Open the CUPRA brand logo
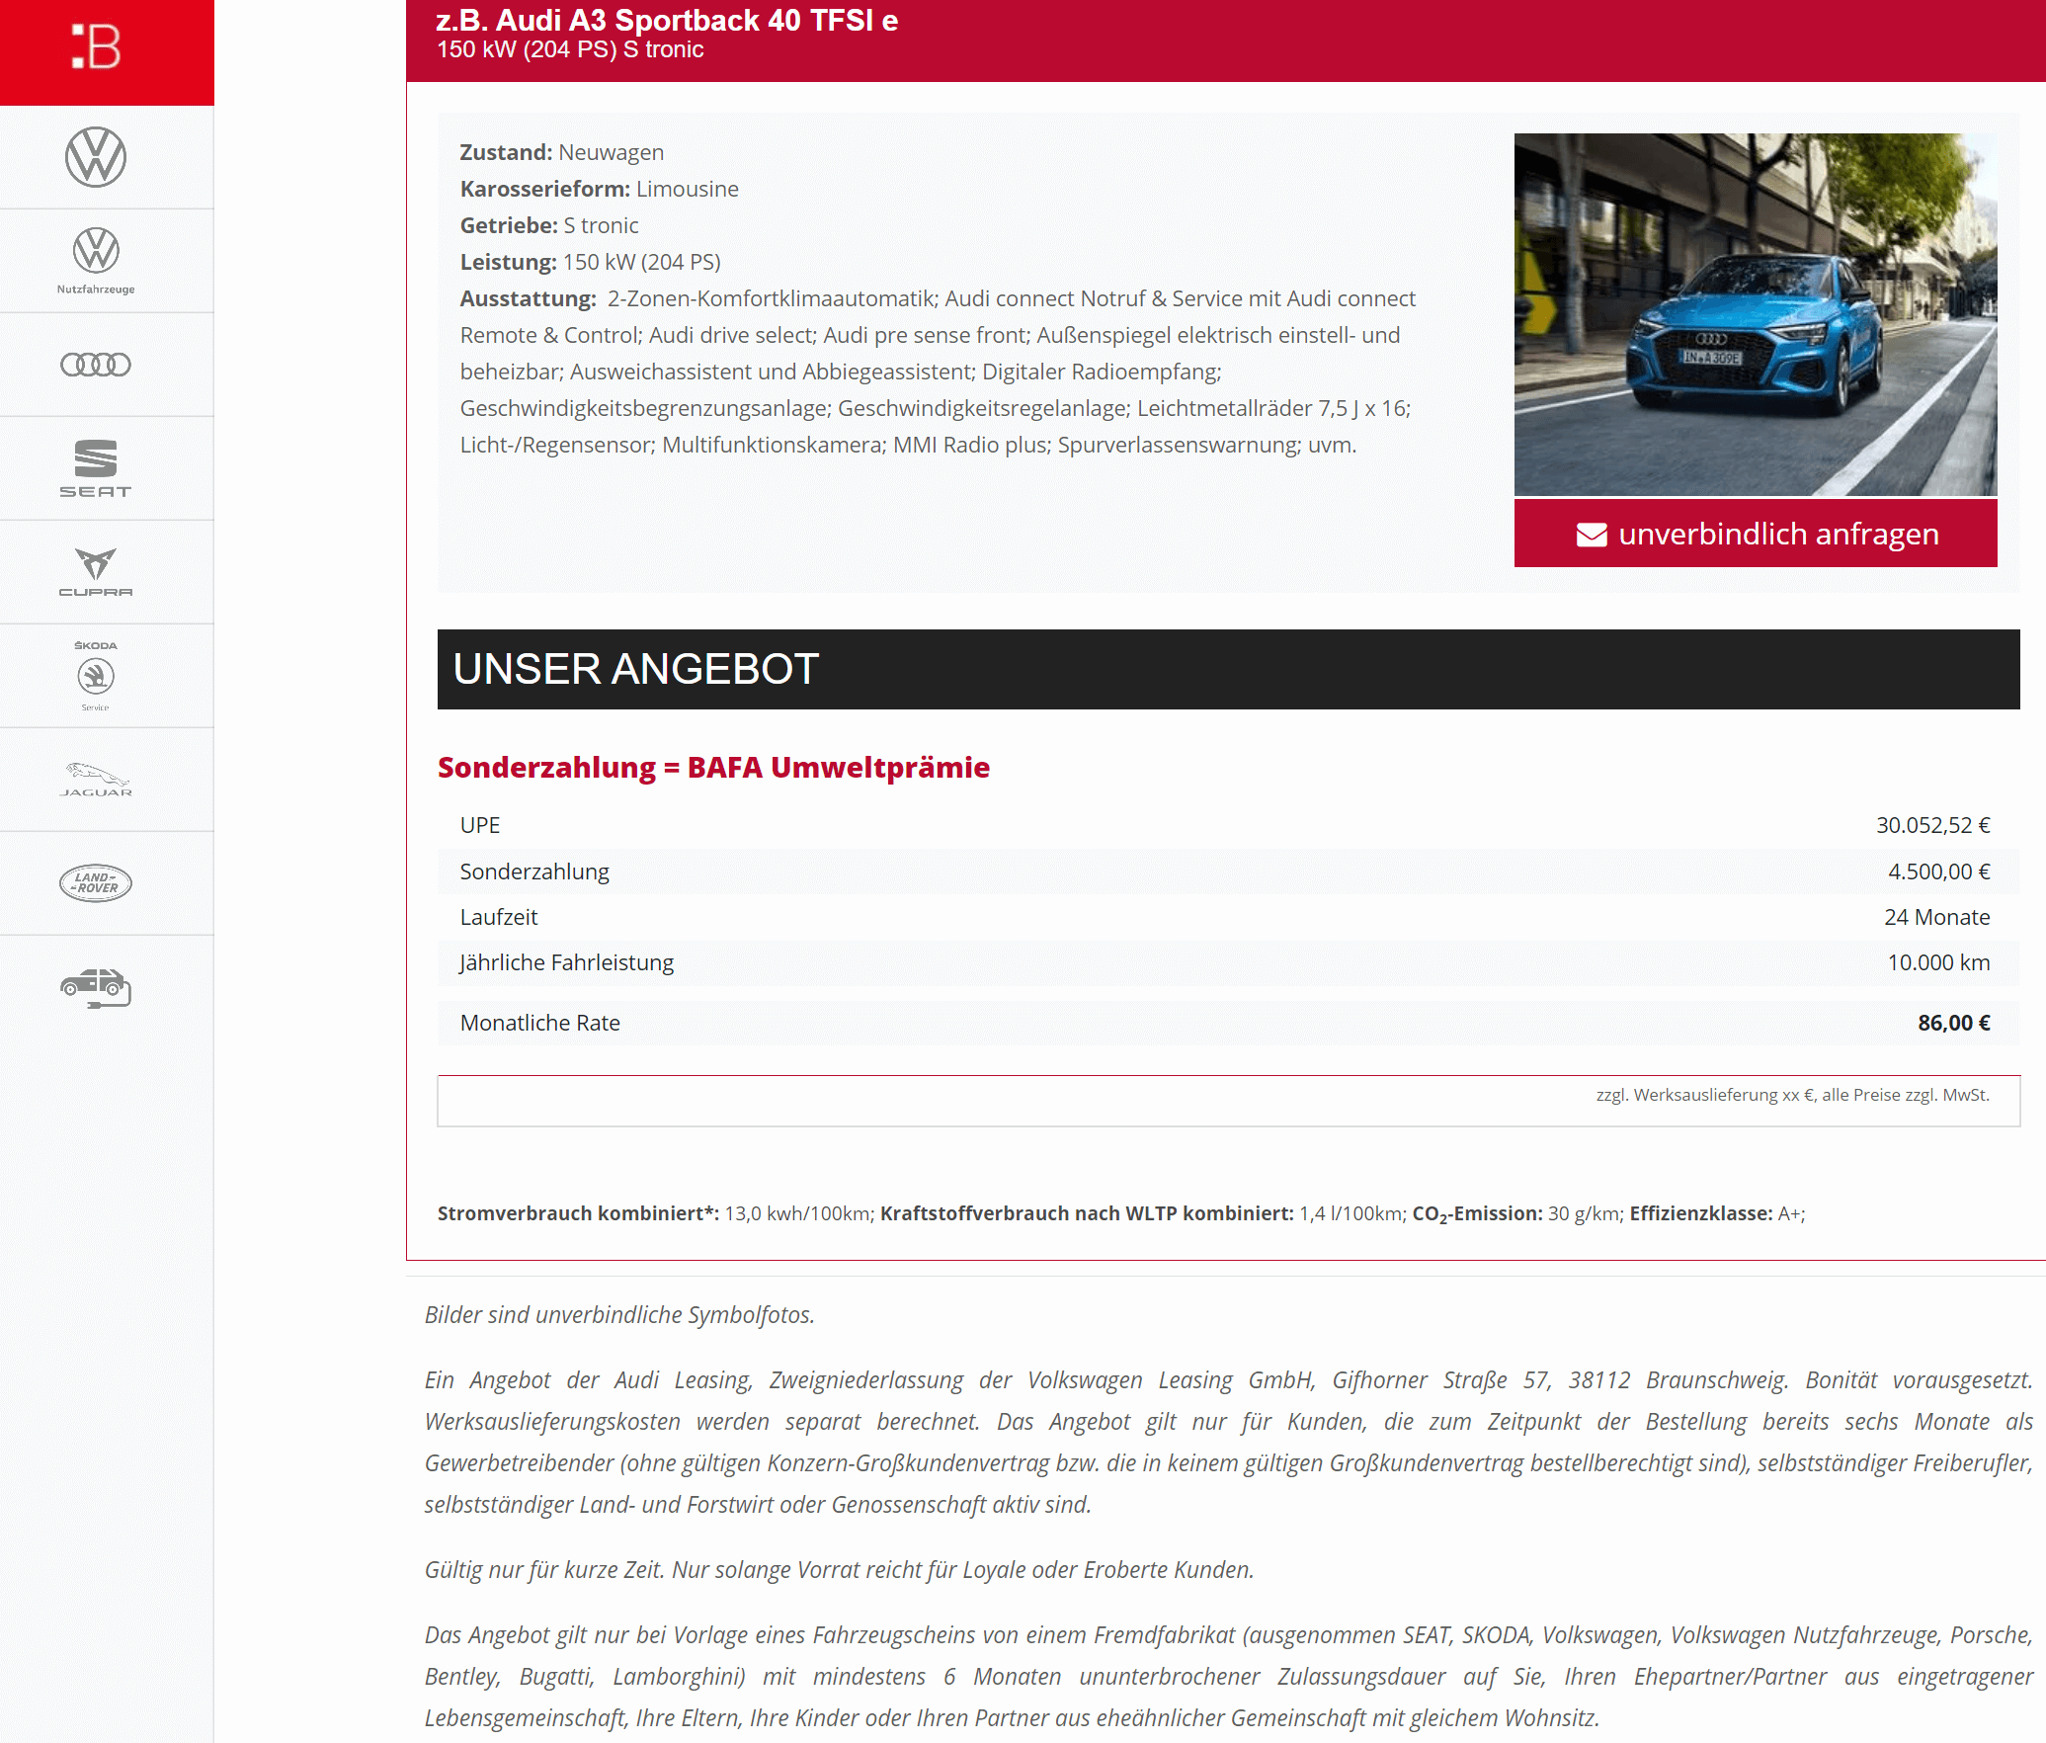The image size is (2046, 1743). point(96,572)
